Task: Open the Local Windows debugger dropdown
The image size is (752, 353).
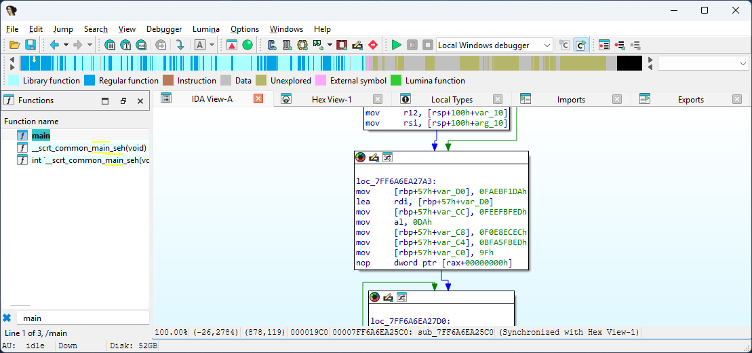Action: tap(547, 45)
